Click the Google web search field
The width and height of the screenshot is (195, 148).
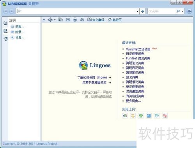tap(162, 11)
